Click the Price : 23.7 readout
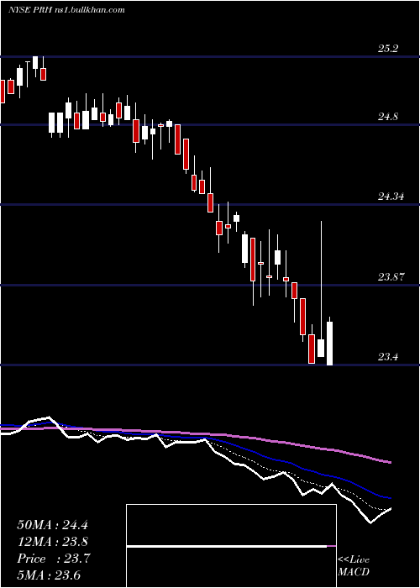Screen dimensions: 420x588 53,559
